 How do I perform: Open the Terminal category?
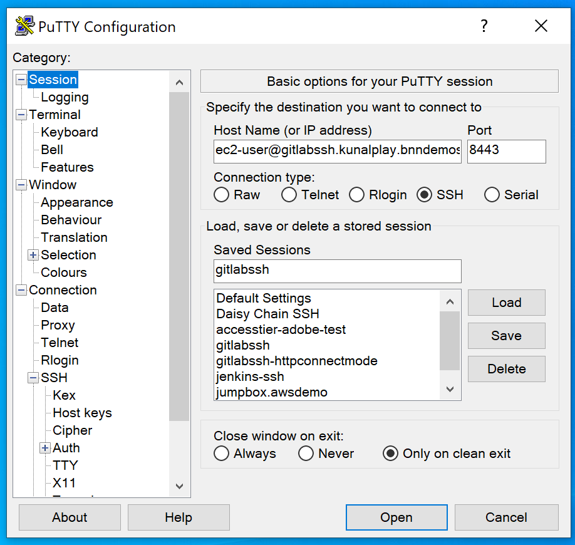click(x=54, y=115)
